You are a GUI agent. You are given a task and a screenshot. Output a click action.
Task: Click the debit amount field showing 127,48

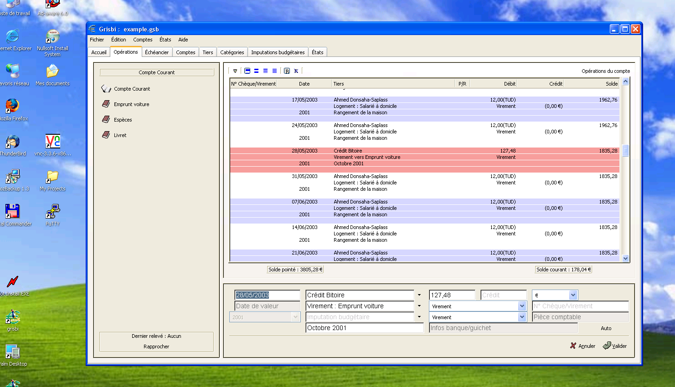(x=452, y=295)
